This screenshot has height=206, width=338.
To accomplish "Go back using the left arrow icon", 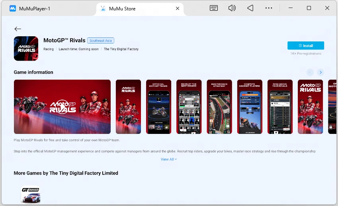I will 18,29.
